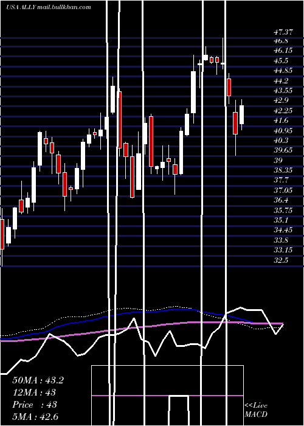304x426 pixels.
Task: Click the '50MA : 43.2' indicator text
Action: (x=38, y=380)
